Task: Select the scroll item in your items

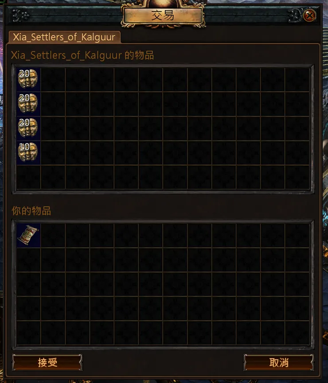Action: pos(28,235)
